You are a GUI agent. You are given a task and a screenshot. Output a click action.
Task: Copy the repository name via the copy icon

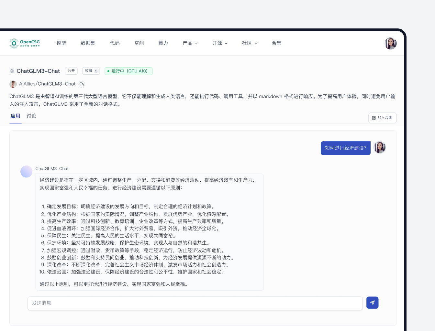pos(81,84)
